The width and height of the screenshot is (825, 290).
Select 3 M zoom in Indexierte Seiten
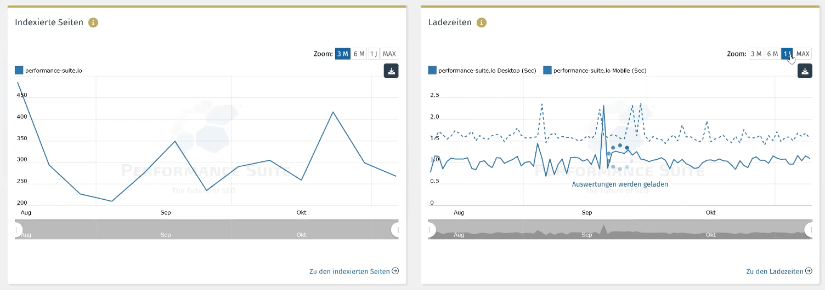coord(342,54)
